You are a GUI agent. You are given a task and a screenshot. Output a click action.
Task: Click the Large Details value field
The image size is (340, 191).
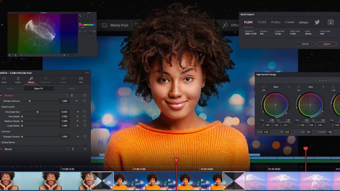64,126
